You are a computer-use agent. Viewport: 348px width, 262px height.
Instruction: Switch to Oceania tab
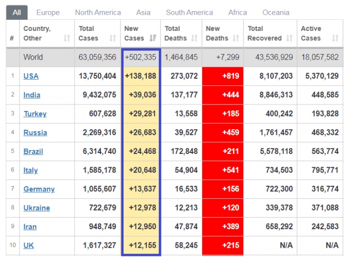coord(275,12)
